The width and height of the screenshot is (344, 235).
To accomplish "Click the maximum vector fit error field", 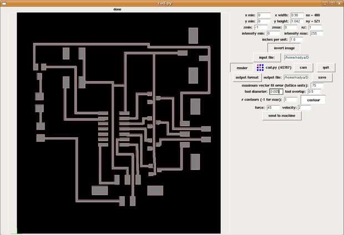I will click(x=317, y=85).
